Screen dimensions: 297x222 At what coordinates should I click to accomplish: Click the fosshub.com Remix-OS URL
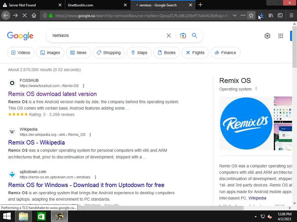point(49,86)
